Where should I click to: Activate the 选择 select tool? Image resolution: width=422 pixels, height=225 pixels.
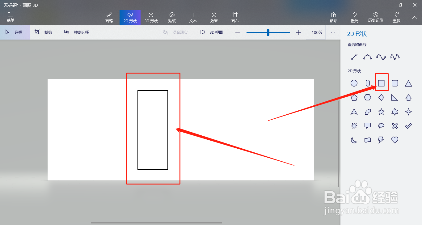(15, 32)
